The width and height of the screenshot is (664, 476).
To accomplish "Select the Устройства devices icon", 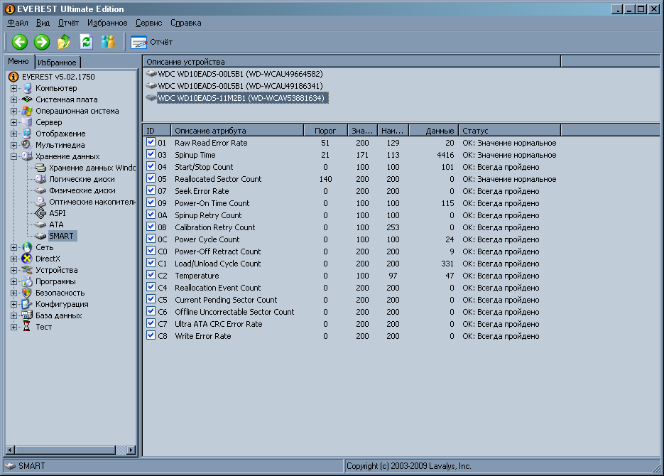I will [27, 270].
